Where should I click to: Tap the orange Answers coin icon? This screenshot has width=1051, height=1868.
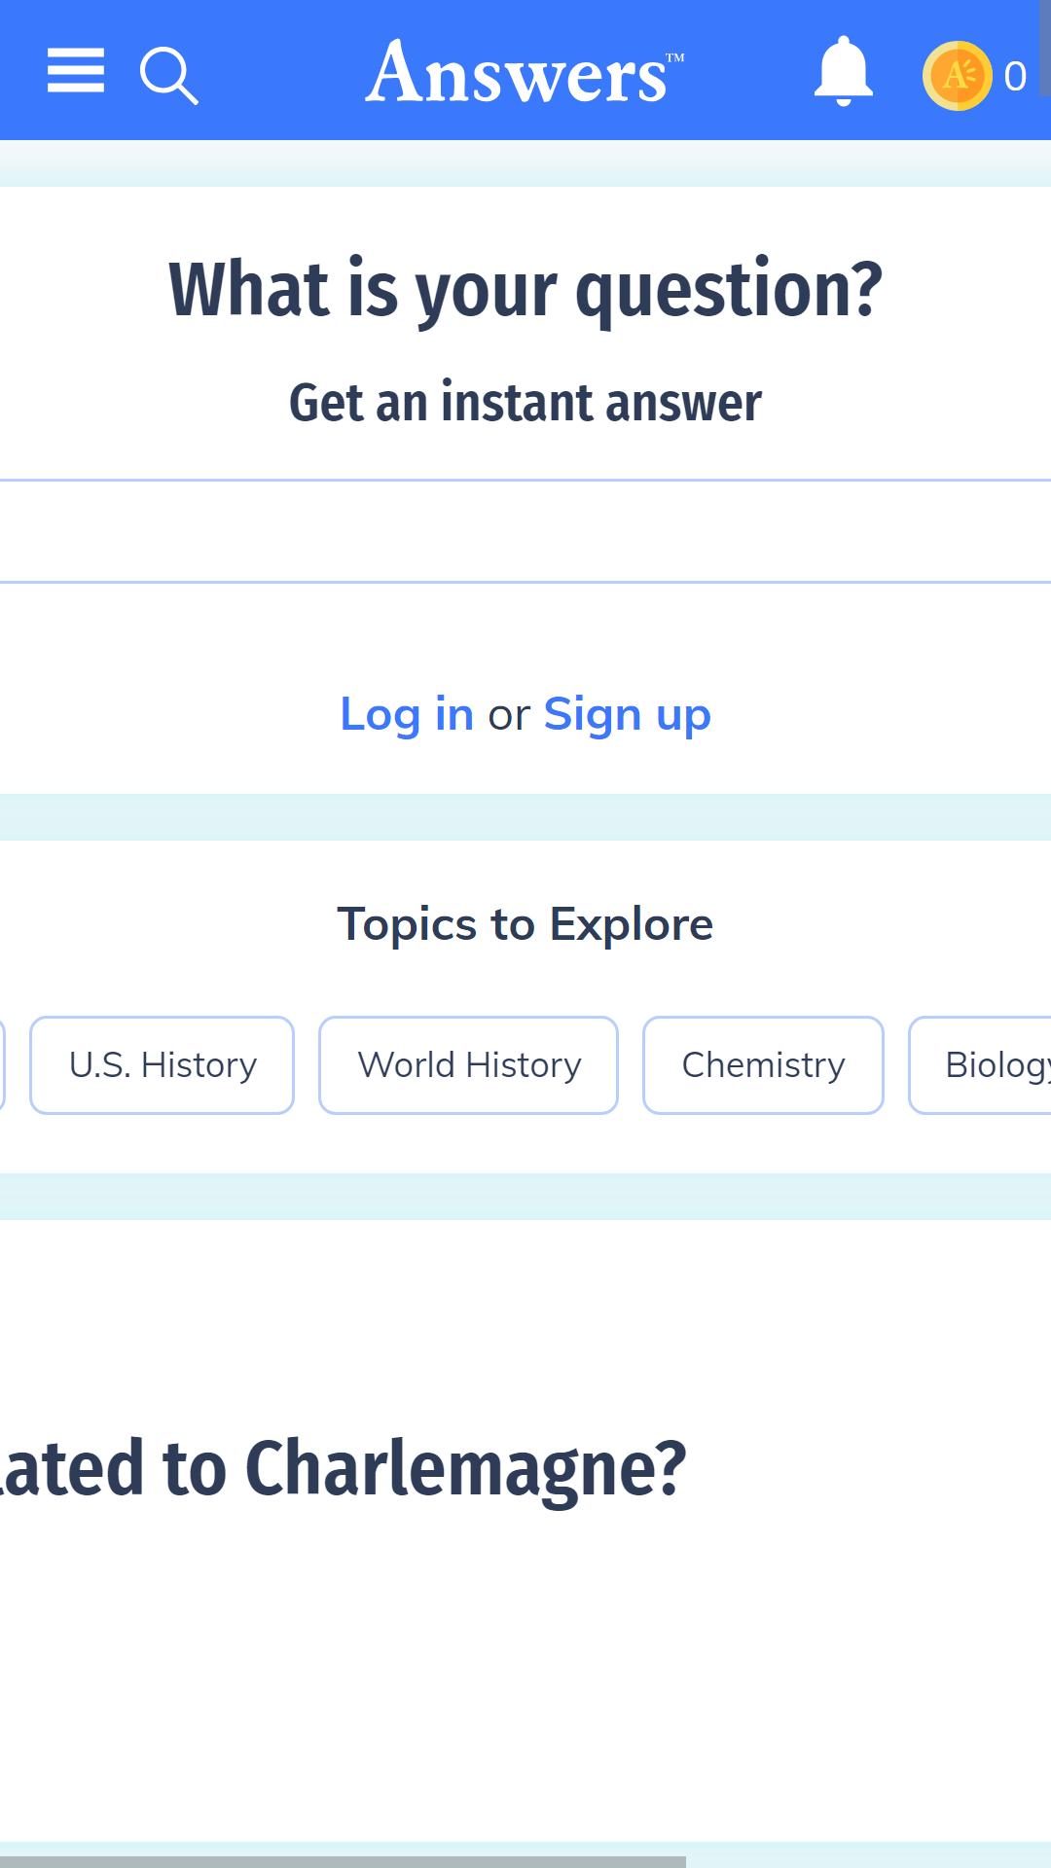coord(958,75)
